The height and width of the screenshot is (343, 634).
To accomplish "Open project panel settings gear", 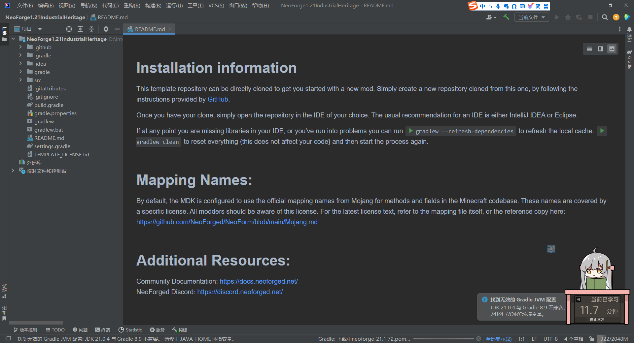I will click(106, 29).
